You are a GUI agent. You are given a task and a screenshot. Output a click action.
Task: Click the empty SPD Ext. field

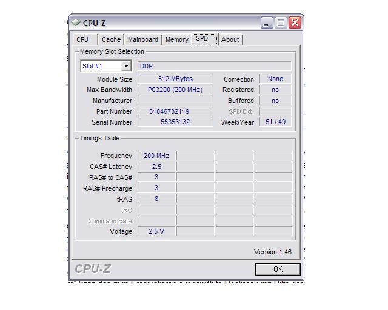click(x=275, y=111)
